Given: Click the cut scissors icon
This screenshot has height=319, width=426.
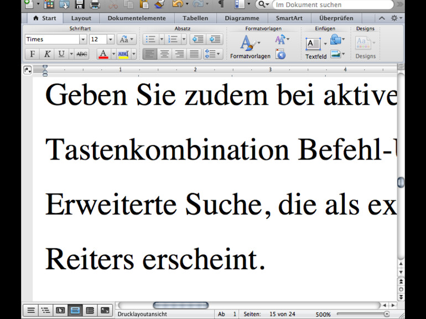Looking at the screenshot, I should (113, 4).
